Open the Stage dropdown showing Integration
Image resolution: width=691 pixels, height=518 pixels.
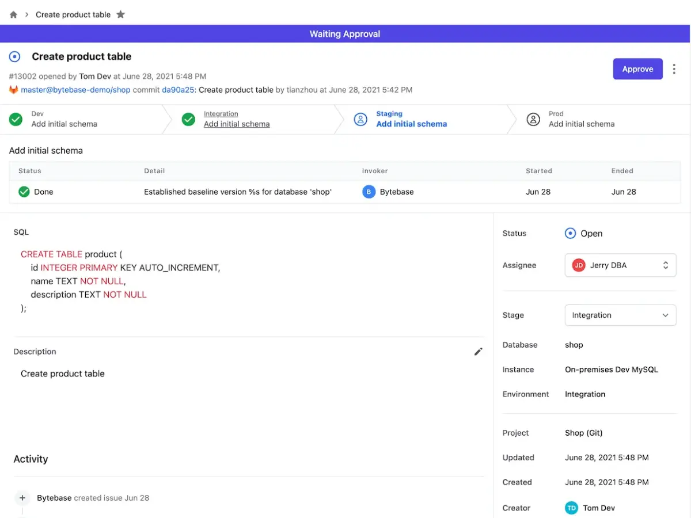[620, 315]
